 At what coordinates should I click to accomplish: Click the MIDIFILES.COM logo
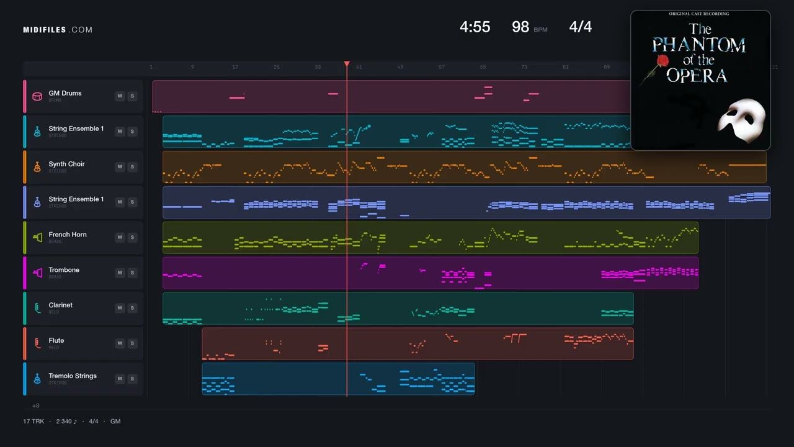coord(58,30)
